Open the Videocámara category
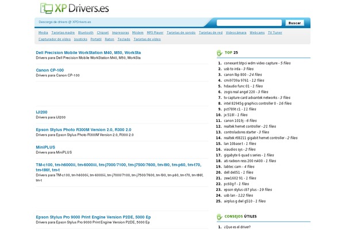This screenshot has width=345, height=230. point(236,33)
